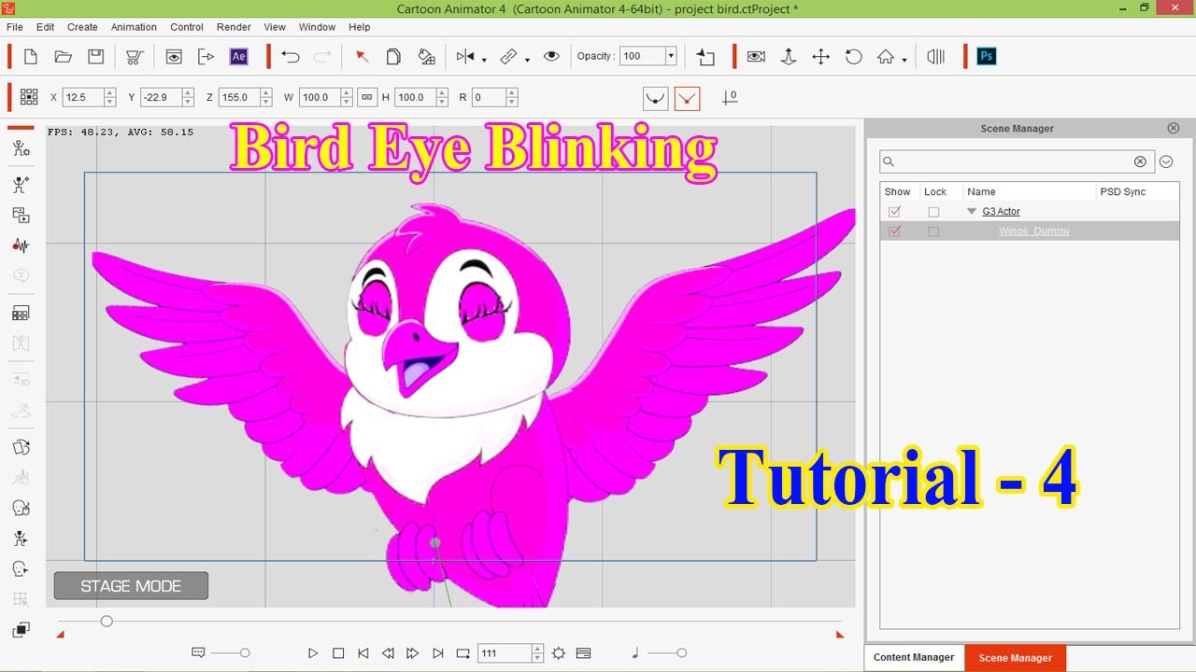Open a project with the folder icon

(x=64, y=57)
